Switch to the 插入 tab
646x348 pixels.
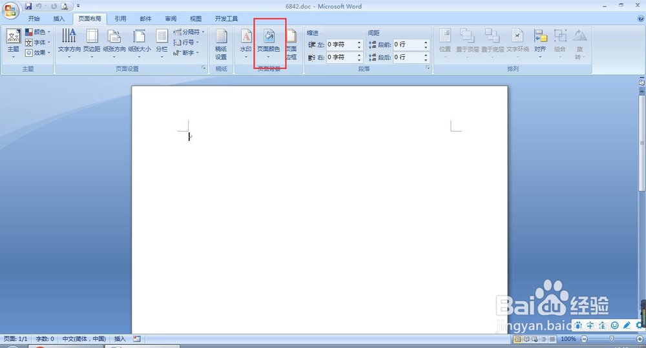(x=59, y=19)
